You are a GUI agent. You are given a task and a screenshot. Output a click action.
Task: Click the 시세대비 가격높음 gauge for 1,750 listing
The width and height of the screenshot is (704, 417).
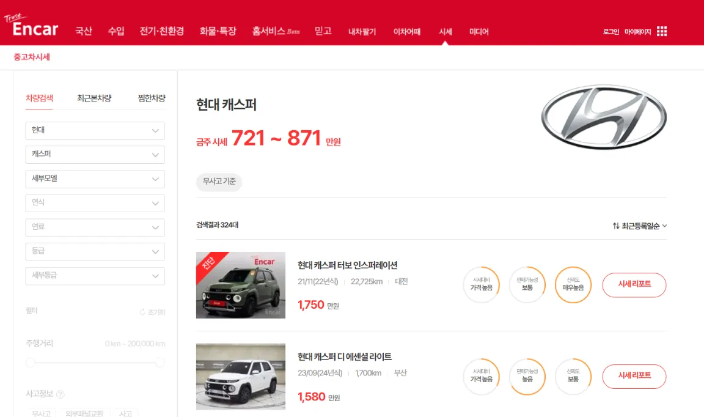point(482,285)
